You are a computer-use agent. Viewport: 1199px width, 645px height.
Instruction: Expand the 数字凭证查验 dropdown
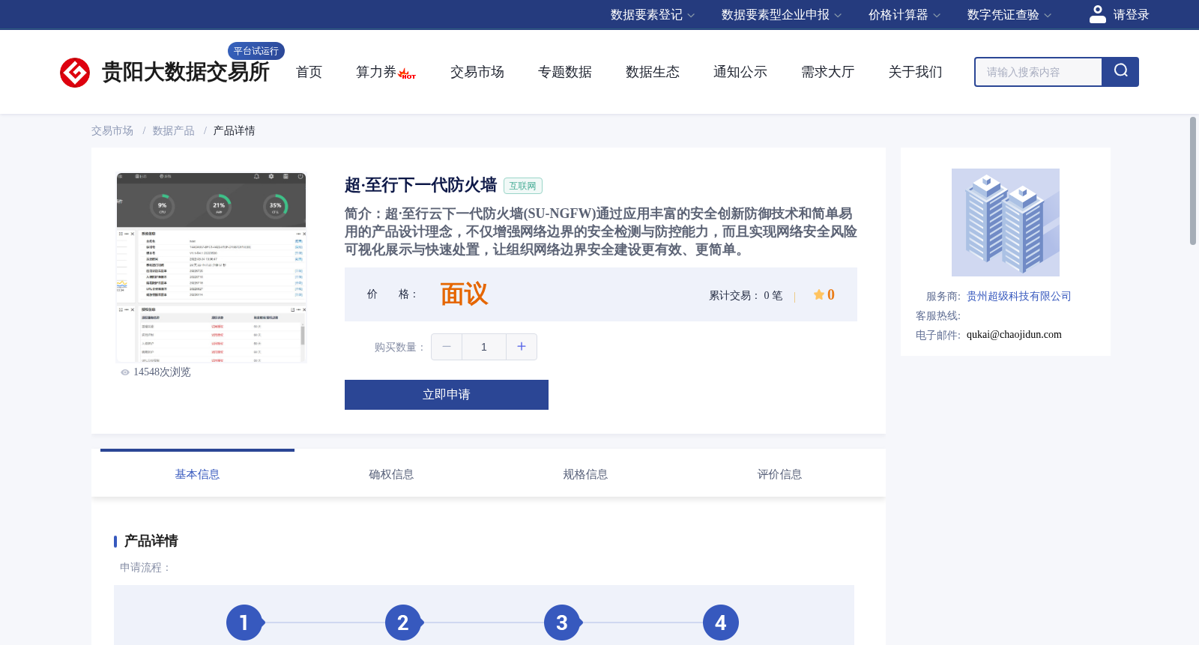click(1009, 15)
